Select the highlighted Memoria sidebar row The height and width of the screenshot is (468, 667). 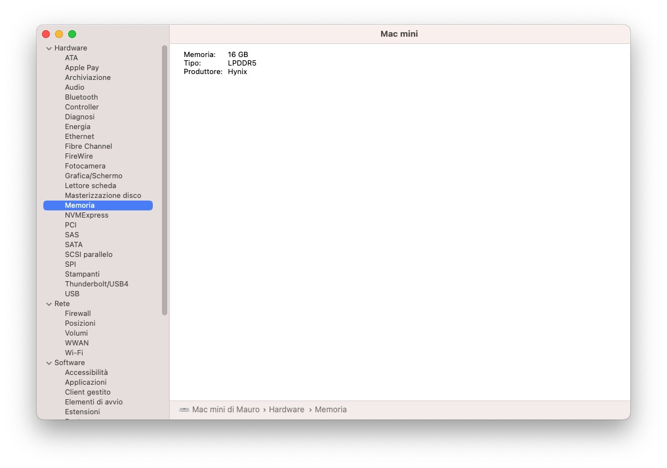pos(98,205)
